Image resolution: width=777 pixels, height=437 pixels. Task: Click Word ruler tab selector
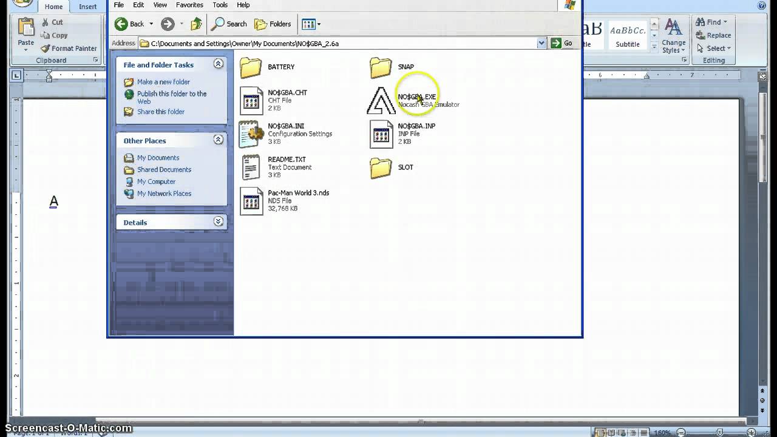[x=16, y=76]
